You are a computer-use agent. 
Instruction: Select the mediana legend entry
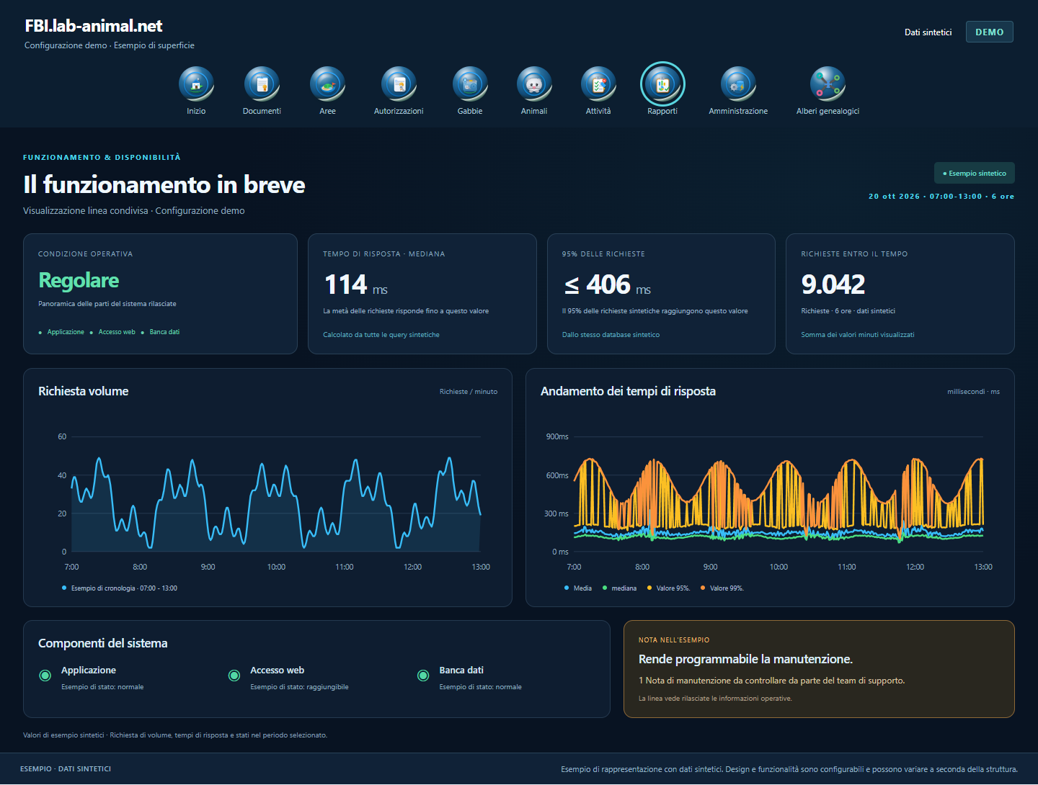pos(620,588)
